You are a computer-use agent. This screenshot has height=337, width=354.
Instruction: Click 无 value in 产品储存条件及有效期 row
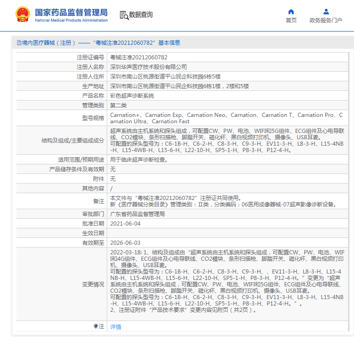pos(113,169)
